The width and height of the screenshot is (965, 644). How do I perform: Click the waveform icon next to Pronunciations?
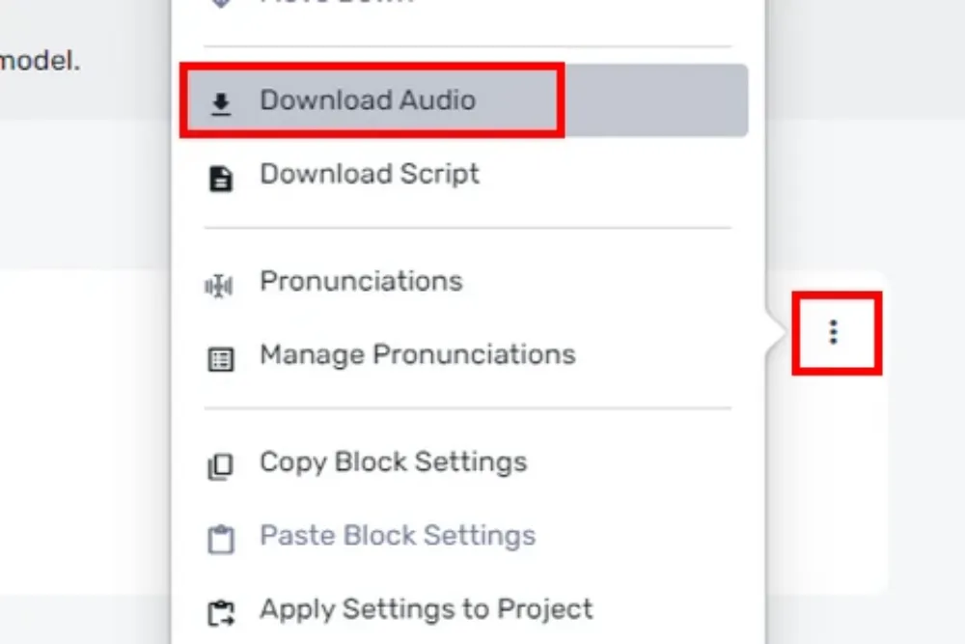[219, 287]
